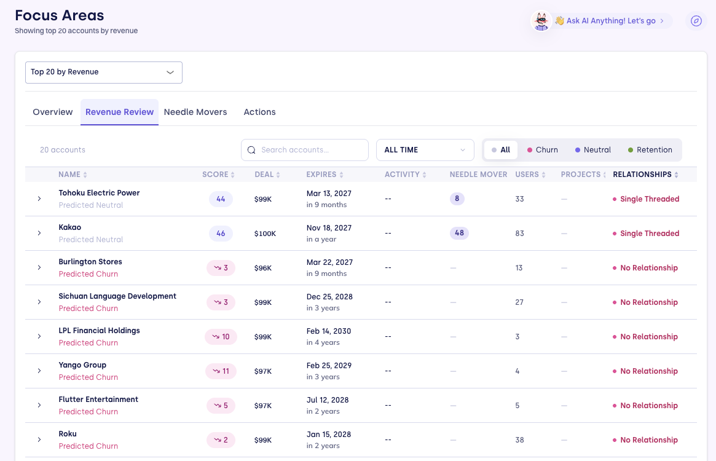Open Yango Group account name
The image size is (716, 461).
82,365
